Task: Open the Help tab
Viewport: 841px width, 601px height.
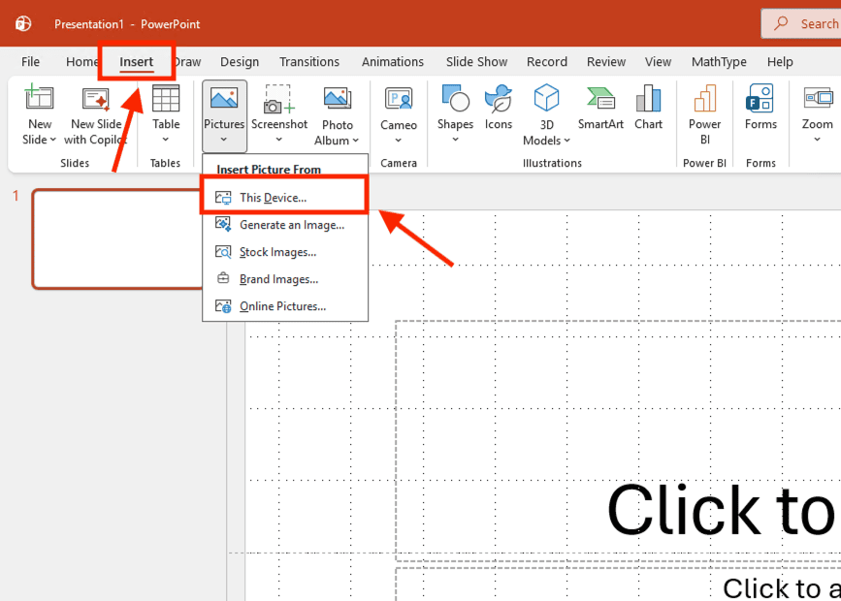Action: pos(780,62)
